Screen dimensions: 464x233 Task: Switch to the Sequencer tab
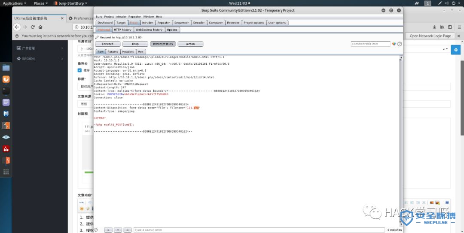(x=182, y=22)
